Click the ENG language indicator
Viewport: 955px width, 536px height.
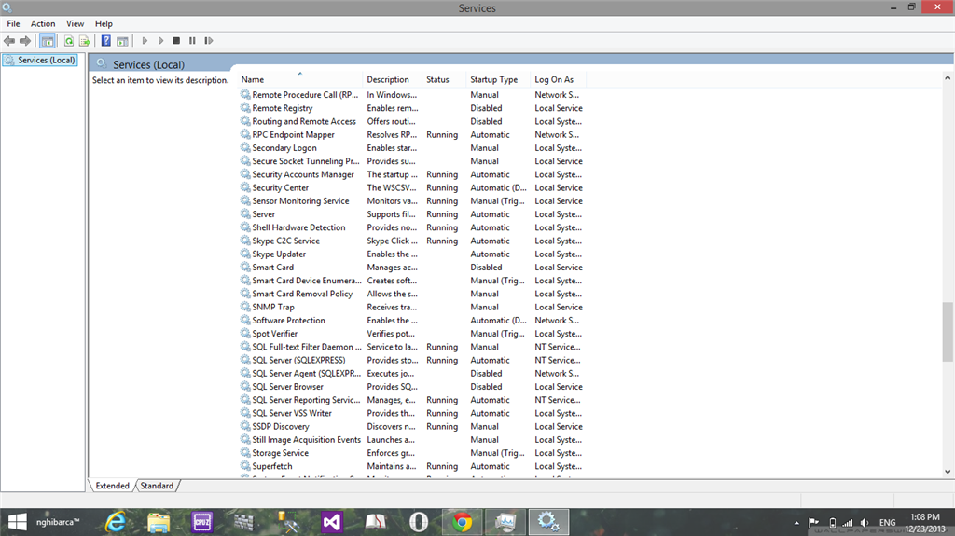888,523
